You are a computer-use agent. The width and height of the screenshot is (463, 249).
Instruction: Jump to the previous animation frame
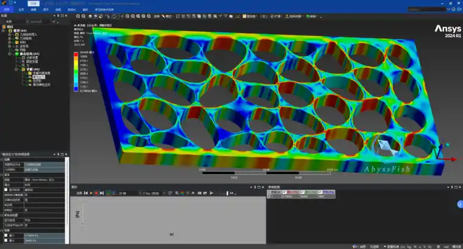[x=86, y=193]
